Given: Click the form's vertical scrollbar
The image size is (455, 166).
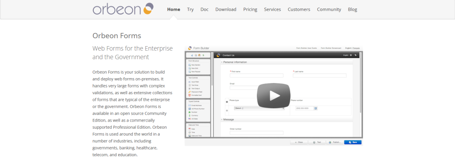Looking at the screenshot, I should [361, 84].
